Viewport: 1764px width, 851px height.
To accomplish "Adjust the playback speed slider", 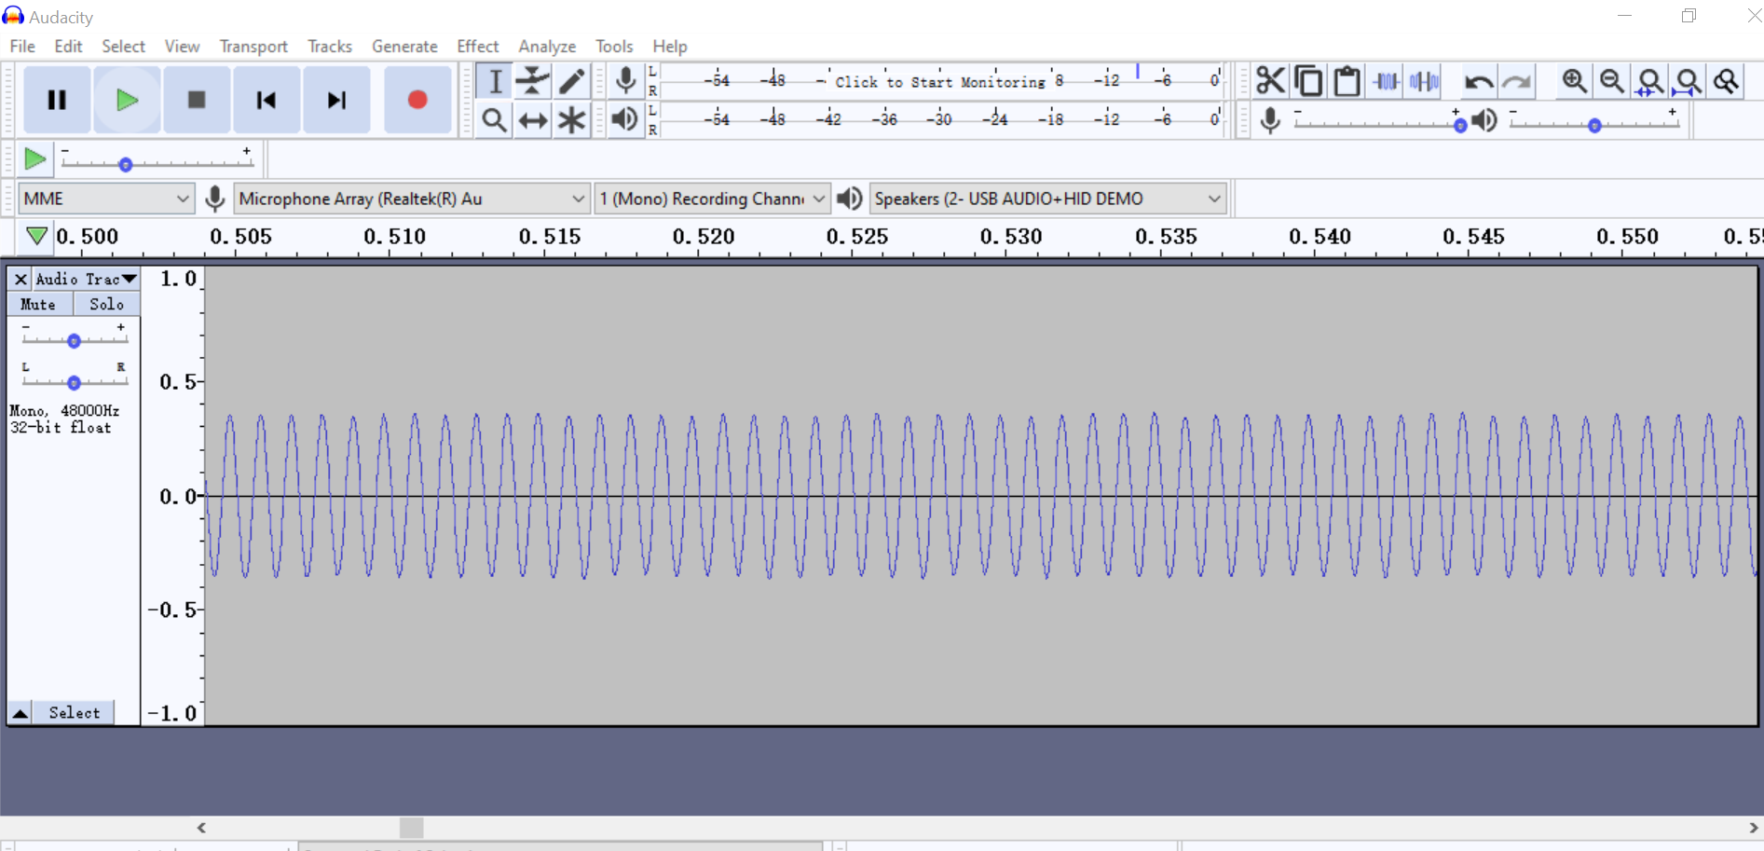I will (x=125, y=164).
